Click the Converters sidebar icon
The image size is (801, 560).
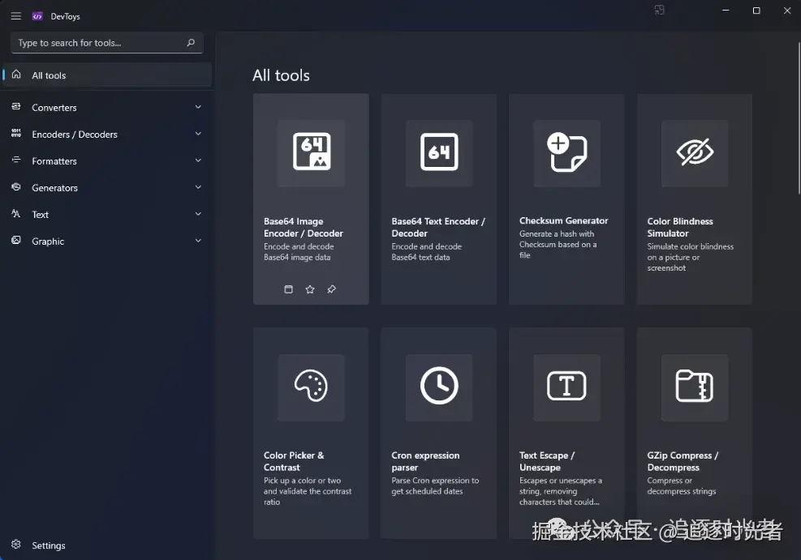coord(16,107)
